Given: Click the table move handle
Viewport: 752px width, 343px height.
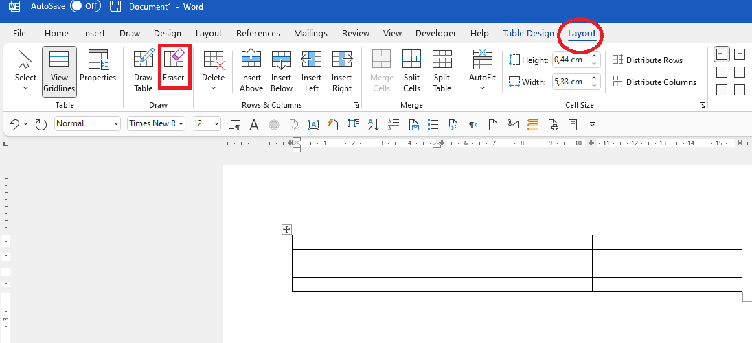Looking at the screenshot, I should click(286, 229).
